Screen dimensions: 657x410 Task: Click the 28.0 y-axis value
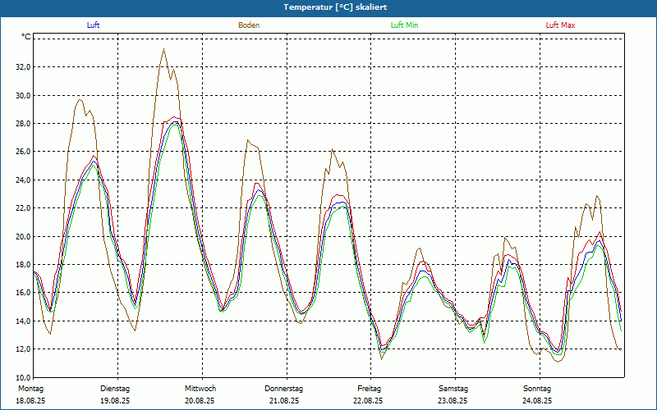[23, 124]
